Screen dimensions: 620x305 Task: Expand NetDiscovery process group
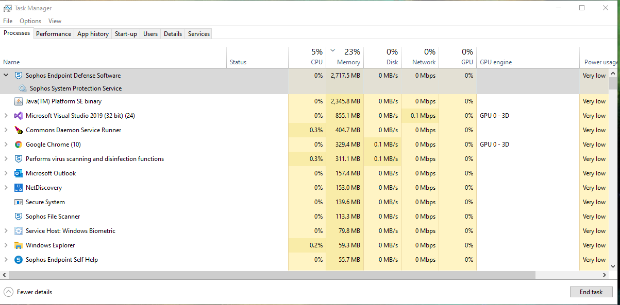pyautogui.click(x=6, y=188)
